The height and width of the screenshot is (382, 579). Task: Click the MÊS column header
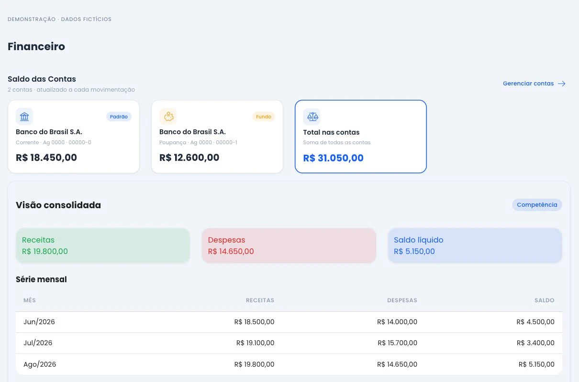(x=30, y=300)
